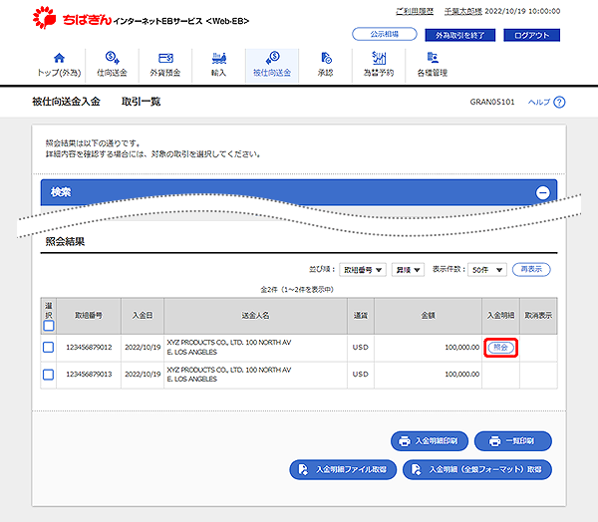The image size is (598, 522).
Task: Open the 各種管理 menu icon
Action: pyautogui.click(x=433, y=58)
